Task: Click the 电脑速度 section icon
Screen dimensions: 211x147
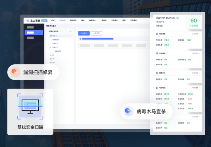Action: (157, 34)
